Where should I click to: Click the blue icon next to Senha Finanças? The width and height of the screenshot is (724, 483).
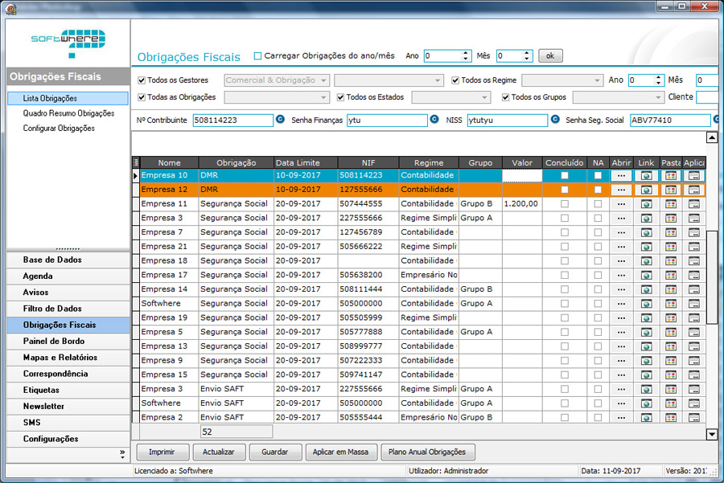[x=434, y=120]
